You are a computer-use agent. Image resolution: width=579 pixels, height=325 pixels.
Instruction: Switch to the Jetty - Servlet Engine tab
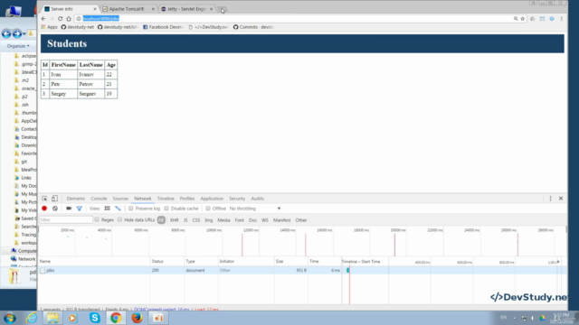pos(186,9)
